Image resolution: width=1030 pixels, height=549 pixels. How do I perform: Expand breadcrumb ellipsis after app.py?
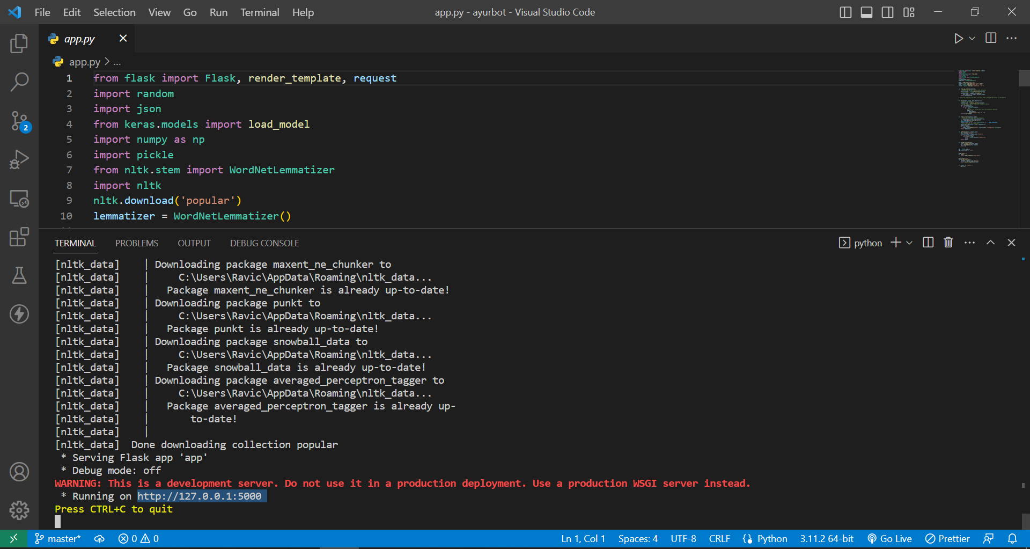click(117, 62)
